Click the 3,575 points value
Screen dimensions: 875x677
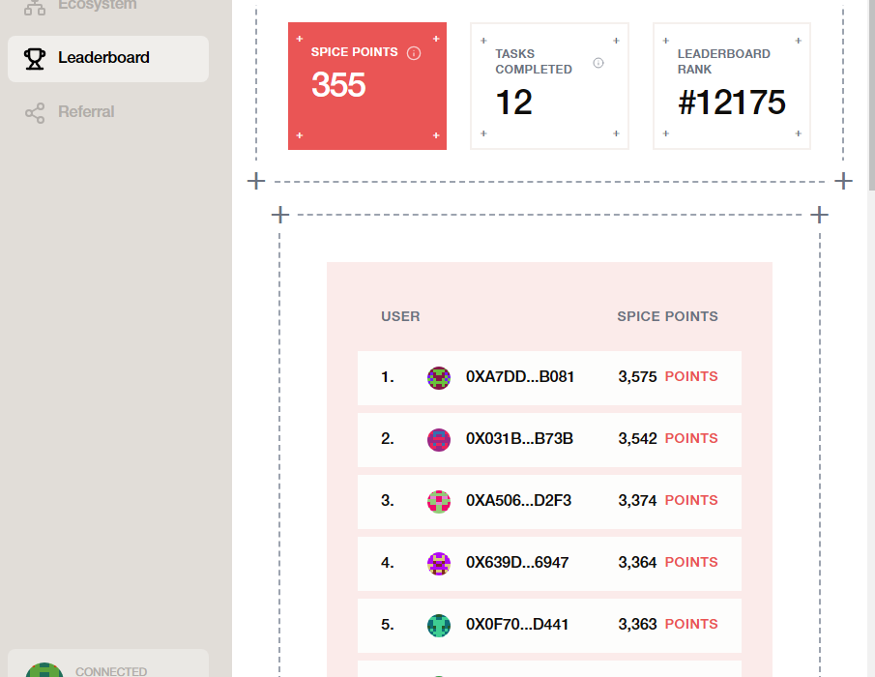(637, 377)
